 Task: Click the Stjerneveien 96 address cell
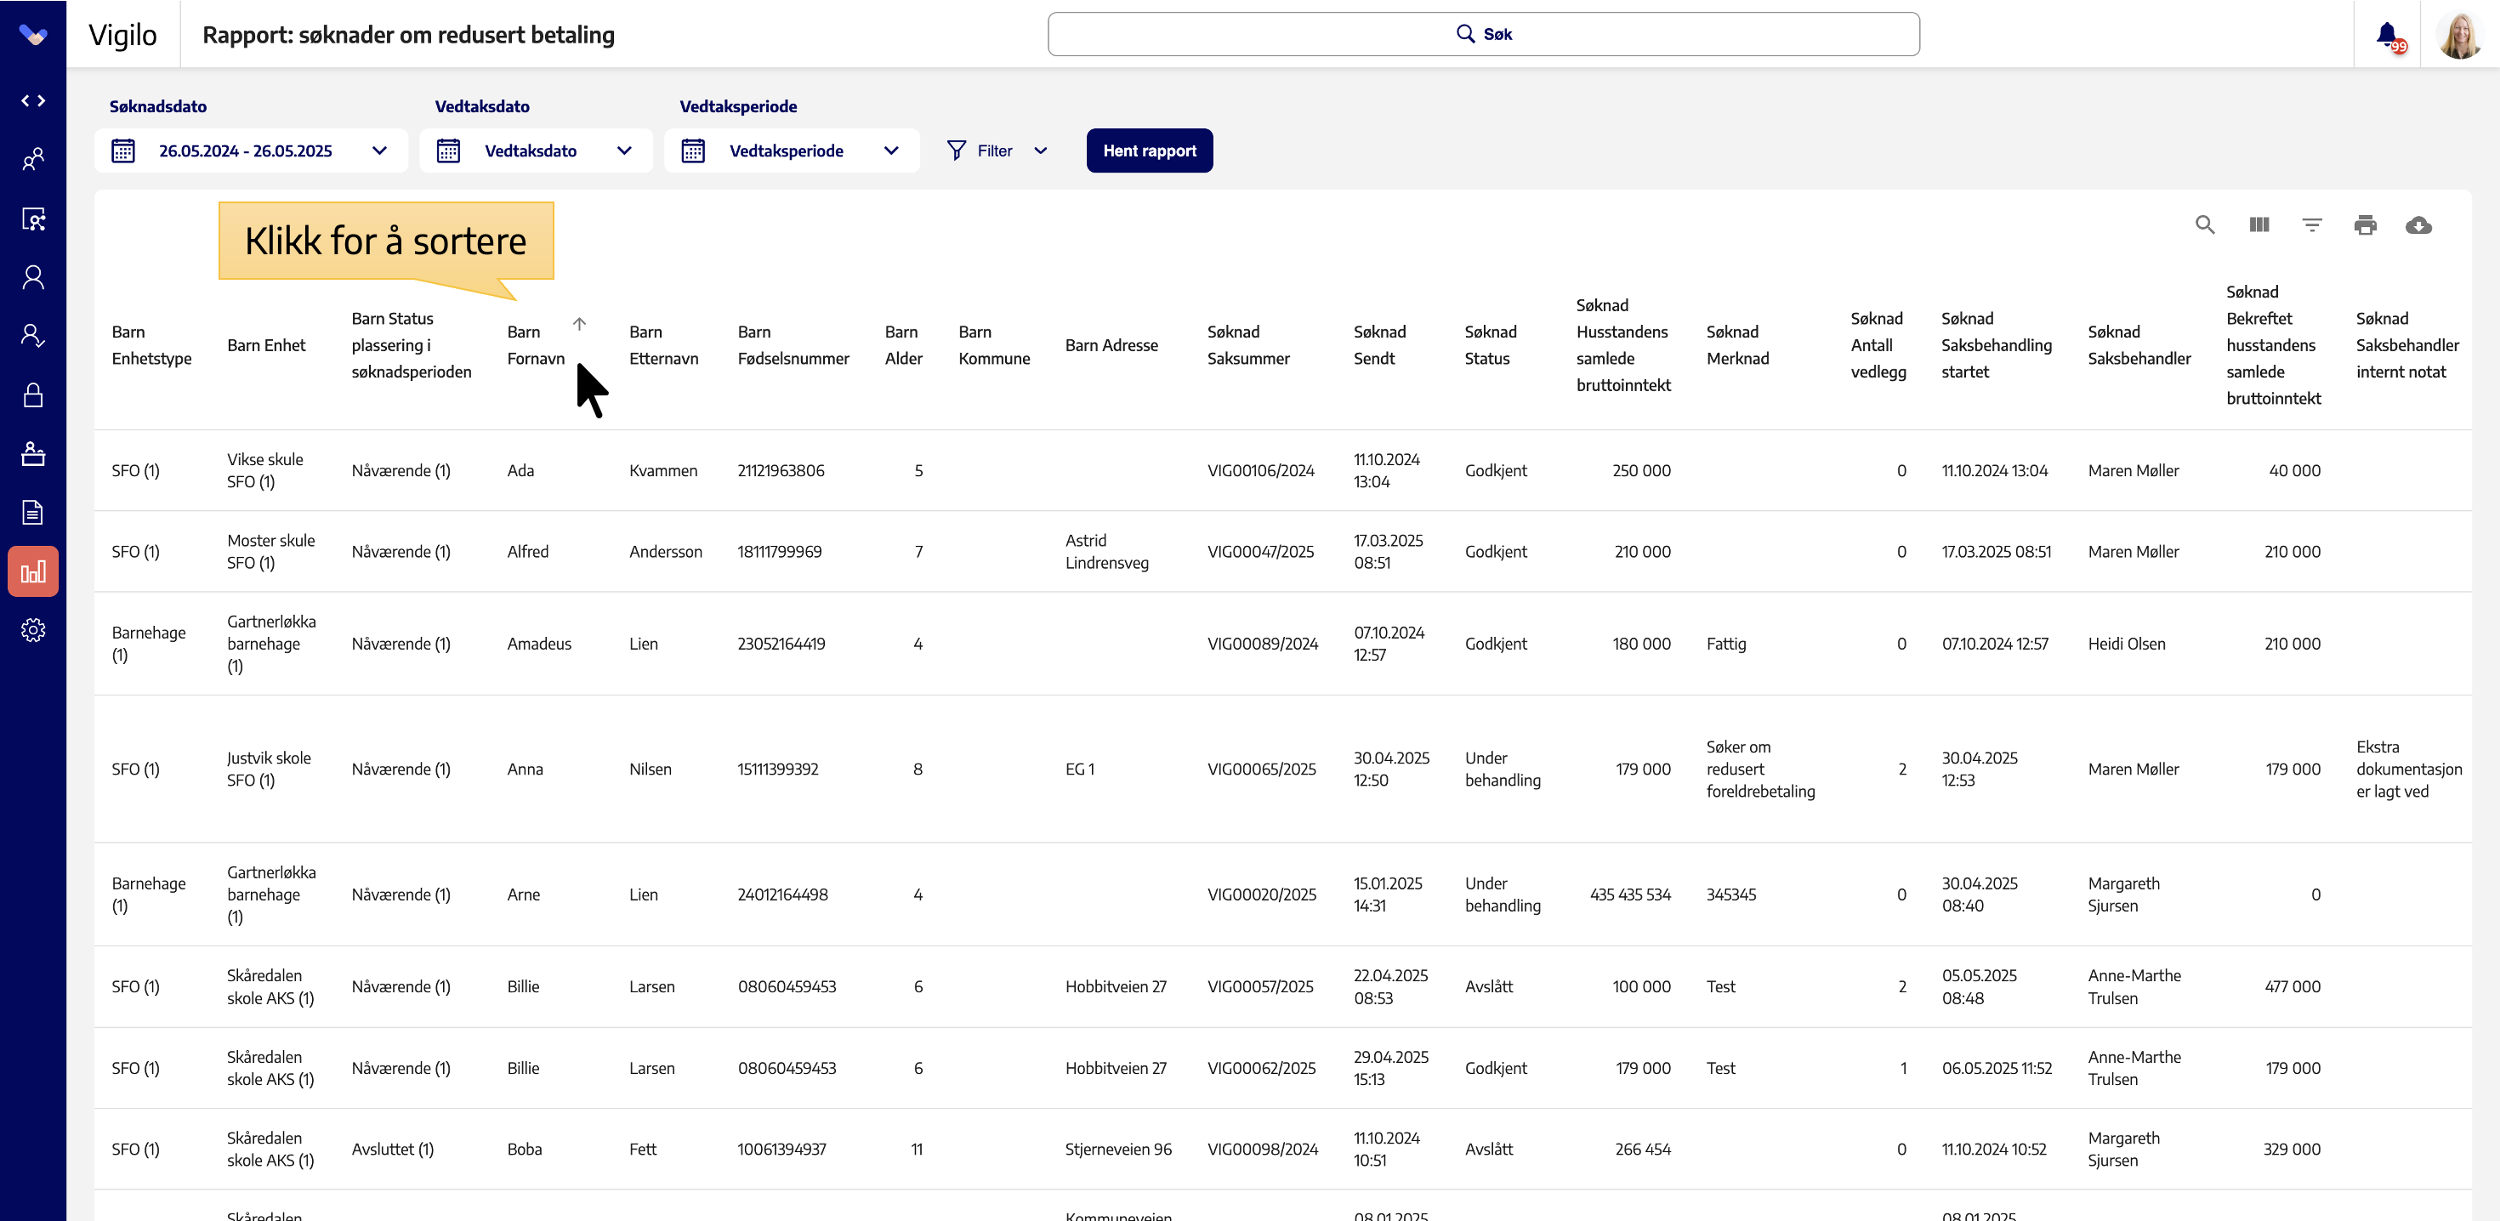pos(1118,1150)
